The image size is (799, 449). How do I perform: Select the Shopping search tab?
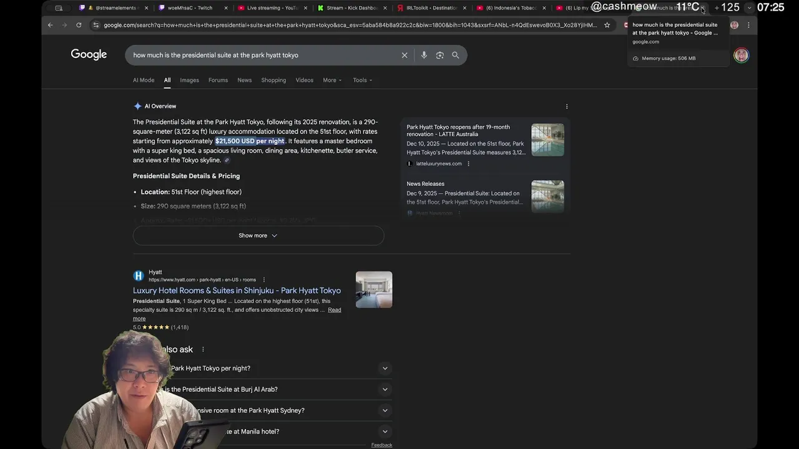tap(273, 80)
